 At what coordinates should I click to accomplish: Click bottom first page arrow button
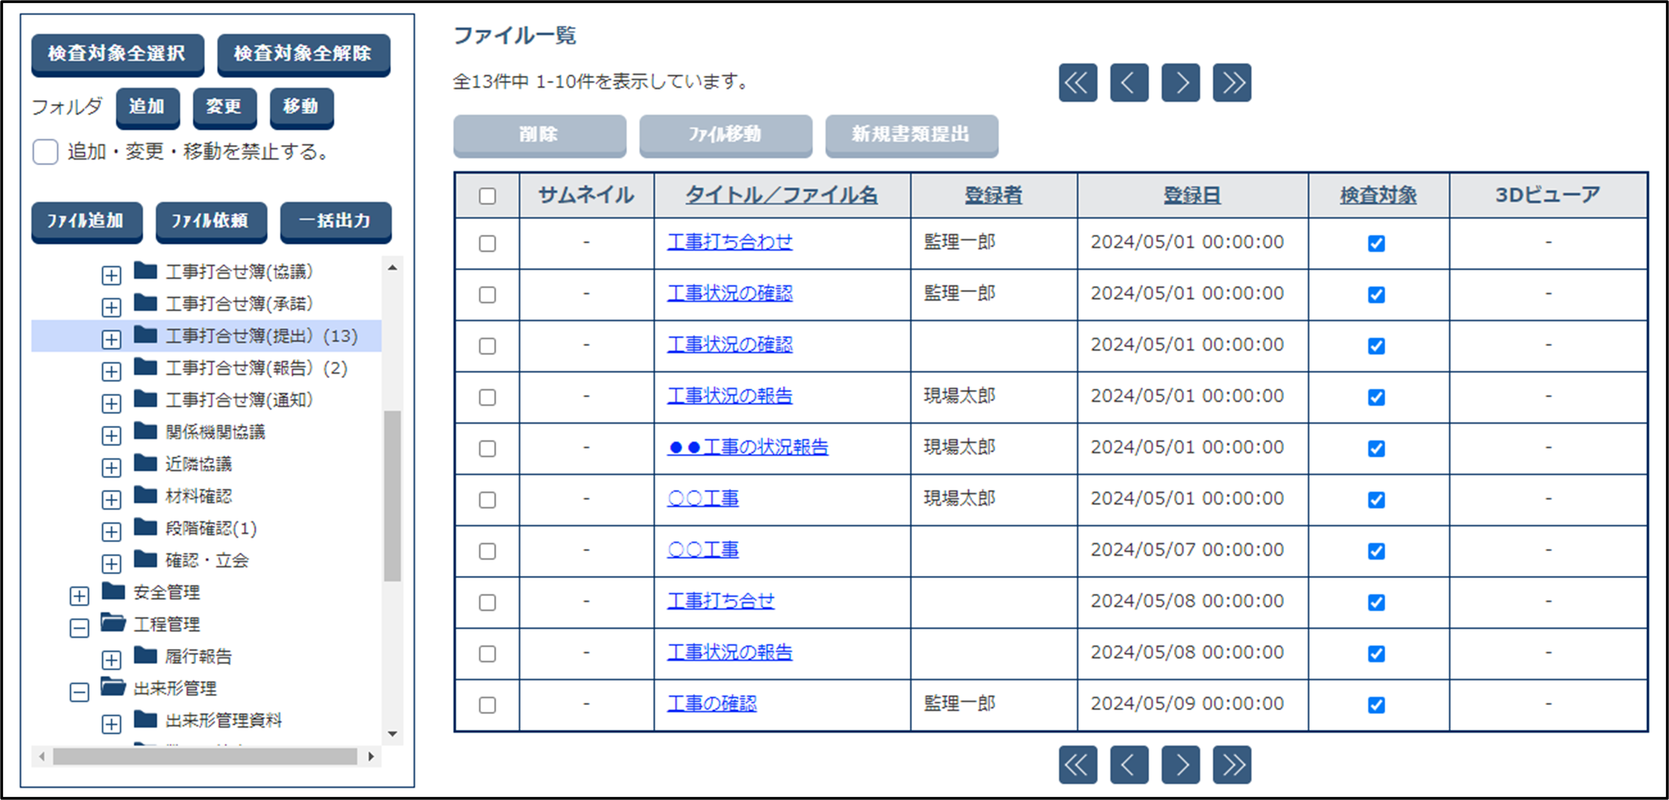pos(1078,765)
